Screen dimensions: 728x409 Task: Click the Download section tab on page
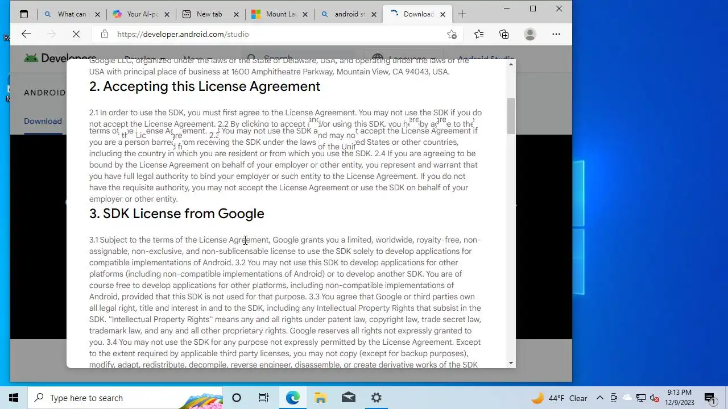43,121
